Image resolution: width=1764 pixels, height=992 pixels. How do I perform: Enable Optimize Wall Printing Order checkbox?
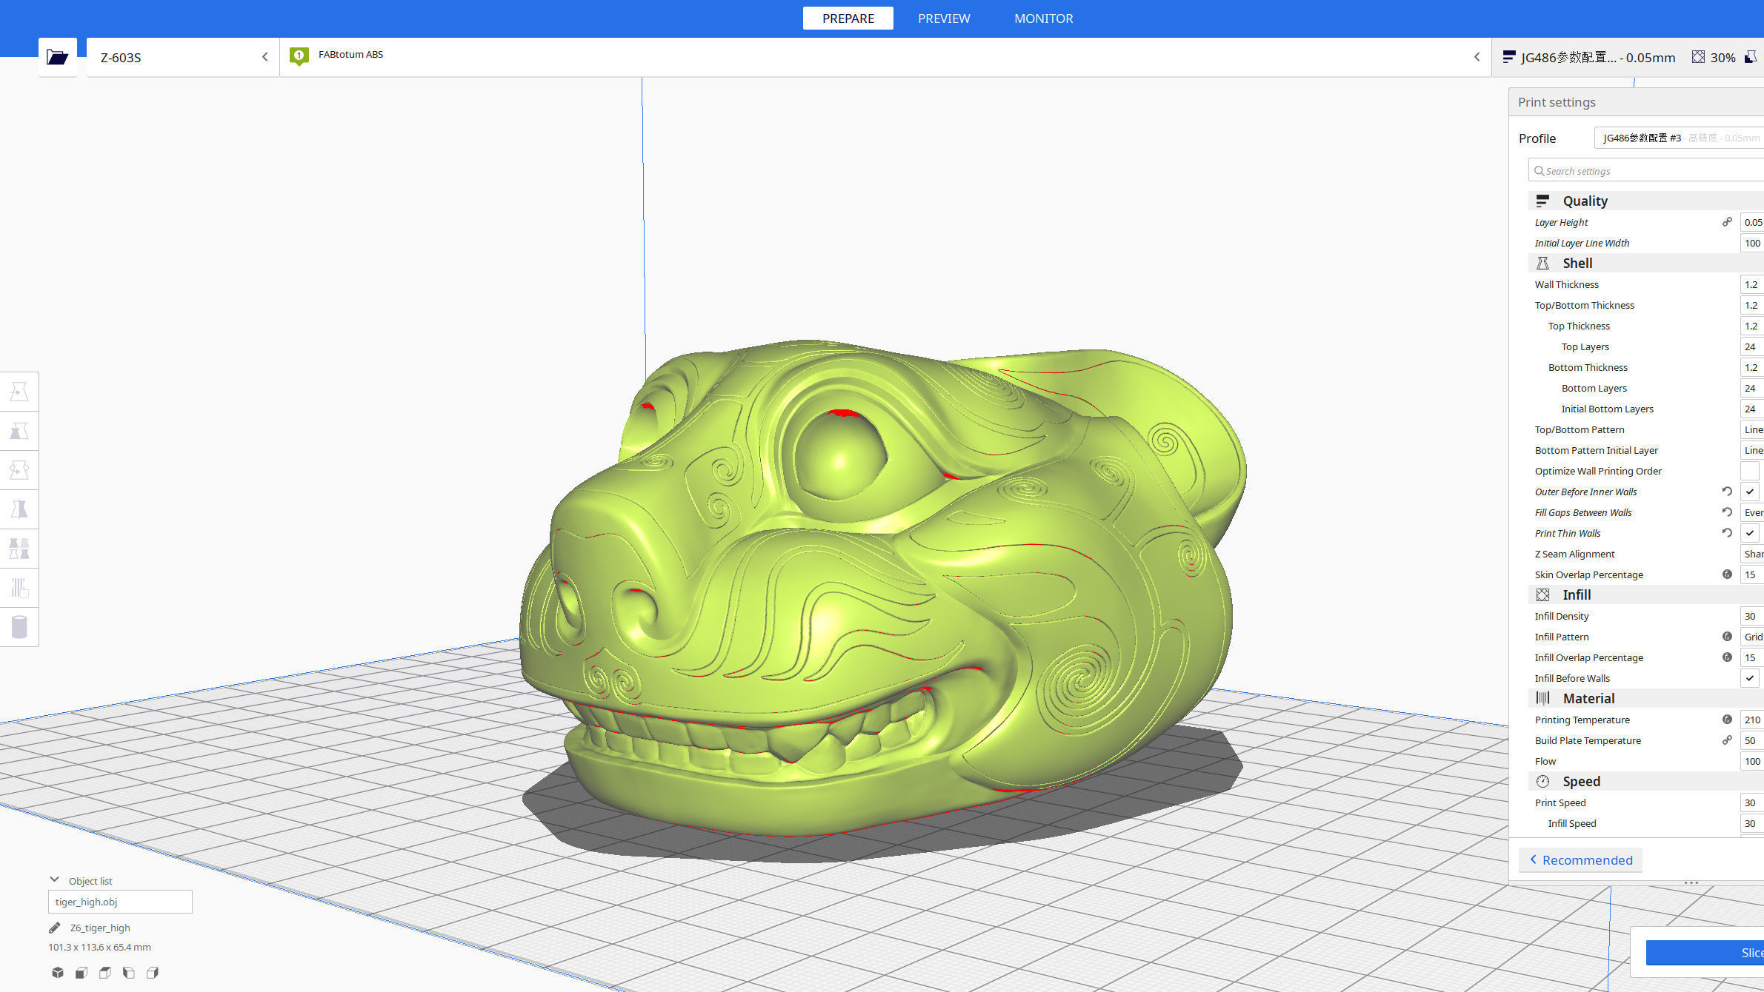click(1749, 471)
